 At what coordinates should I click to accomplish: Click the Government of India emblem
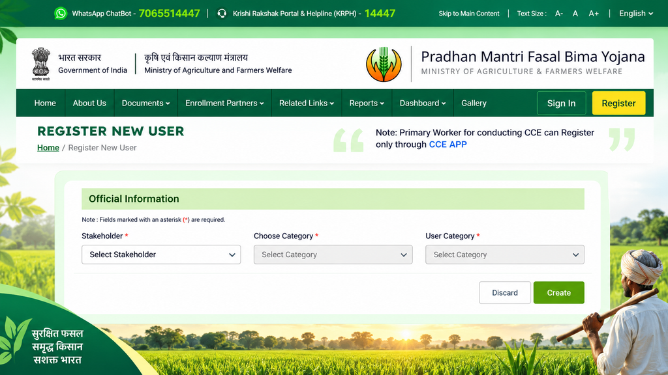point(41,64)
